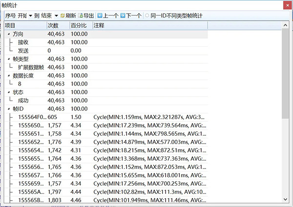The width and height of the screenshot is (293, 207).
Task: Collapse the 状态 tree node
Action: pos(9,92)
